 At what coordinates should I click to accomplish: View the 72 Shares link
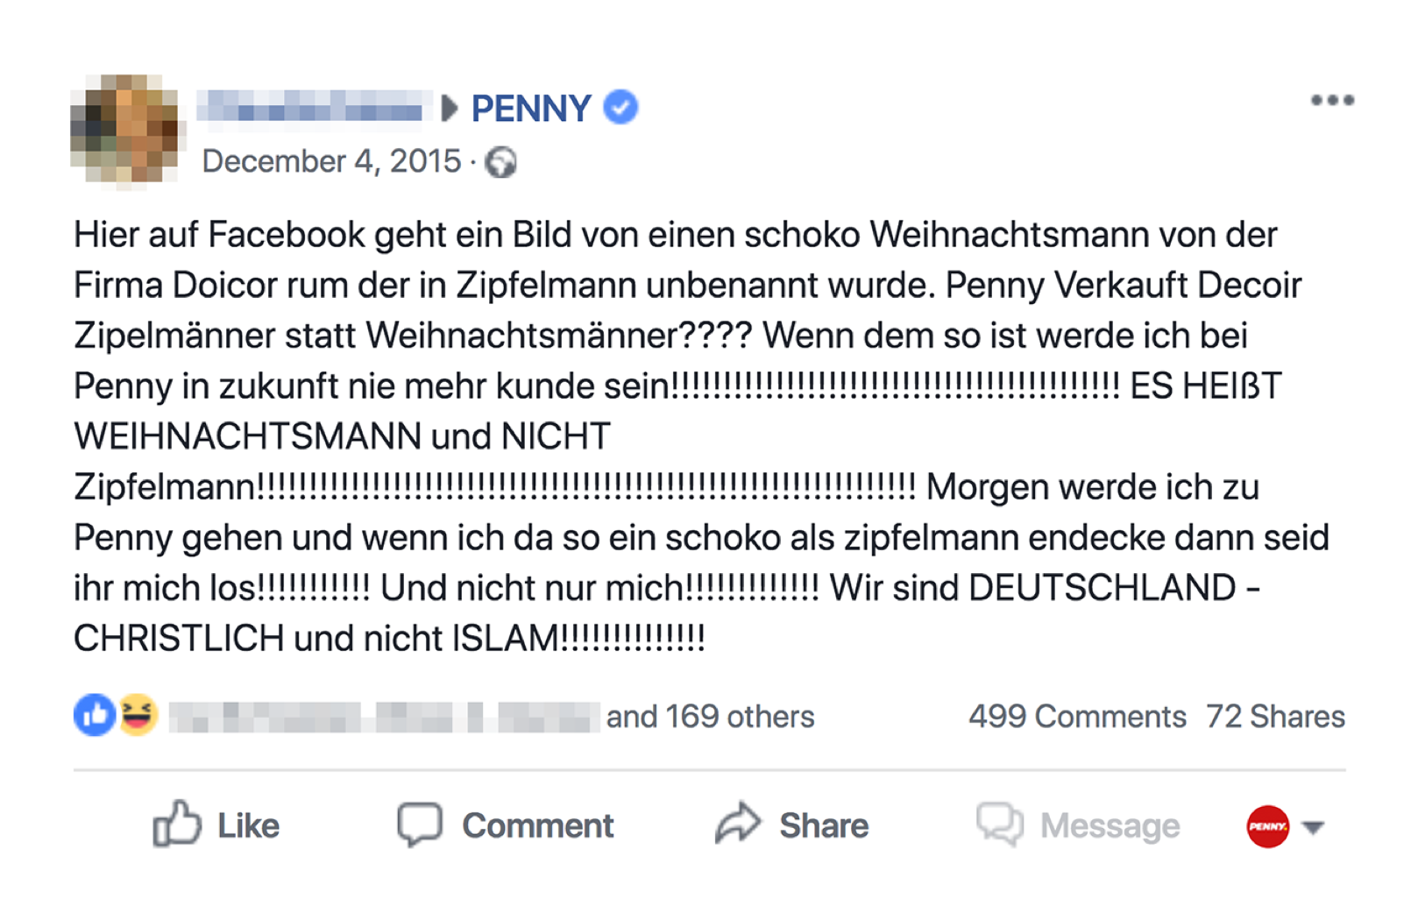[x=1275, y=717]
